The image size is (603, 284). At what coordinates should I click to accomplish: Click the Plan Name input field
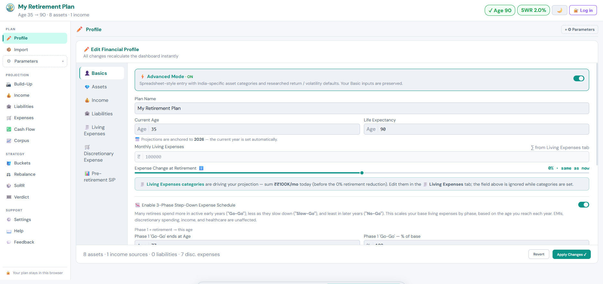(x=362, y=108)
